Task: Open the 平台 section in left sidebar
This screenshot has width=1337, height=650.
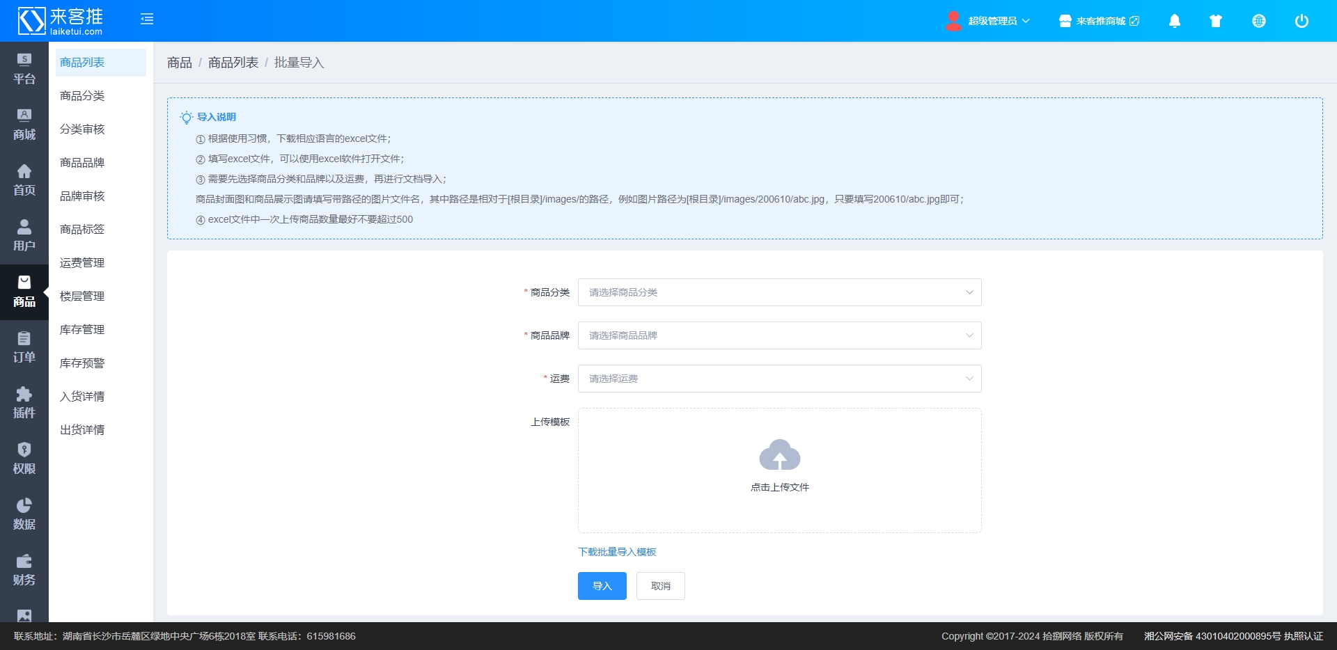Action: [24, 70]
